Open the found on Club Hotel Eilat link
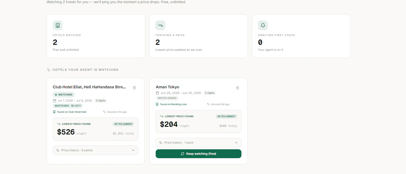The image size is (406, 174). 72,112
